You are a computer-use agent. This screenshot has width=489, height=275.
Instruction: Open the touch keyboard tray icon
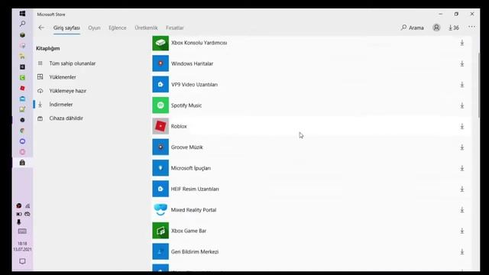pyautogui.click(x=22, y=231)
